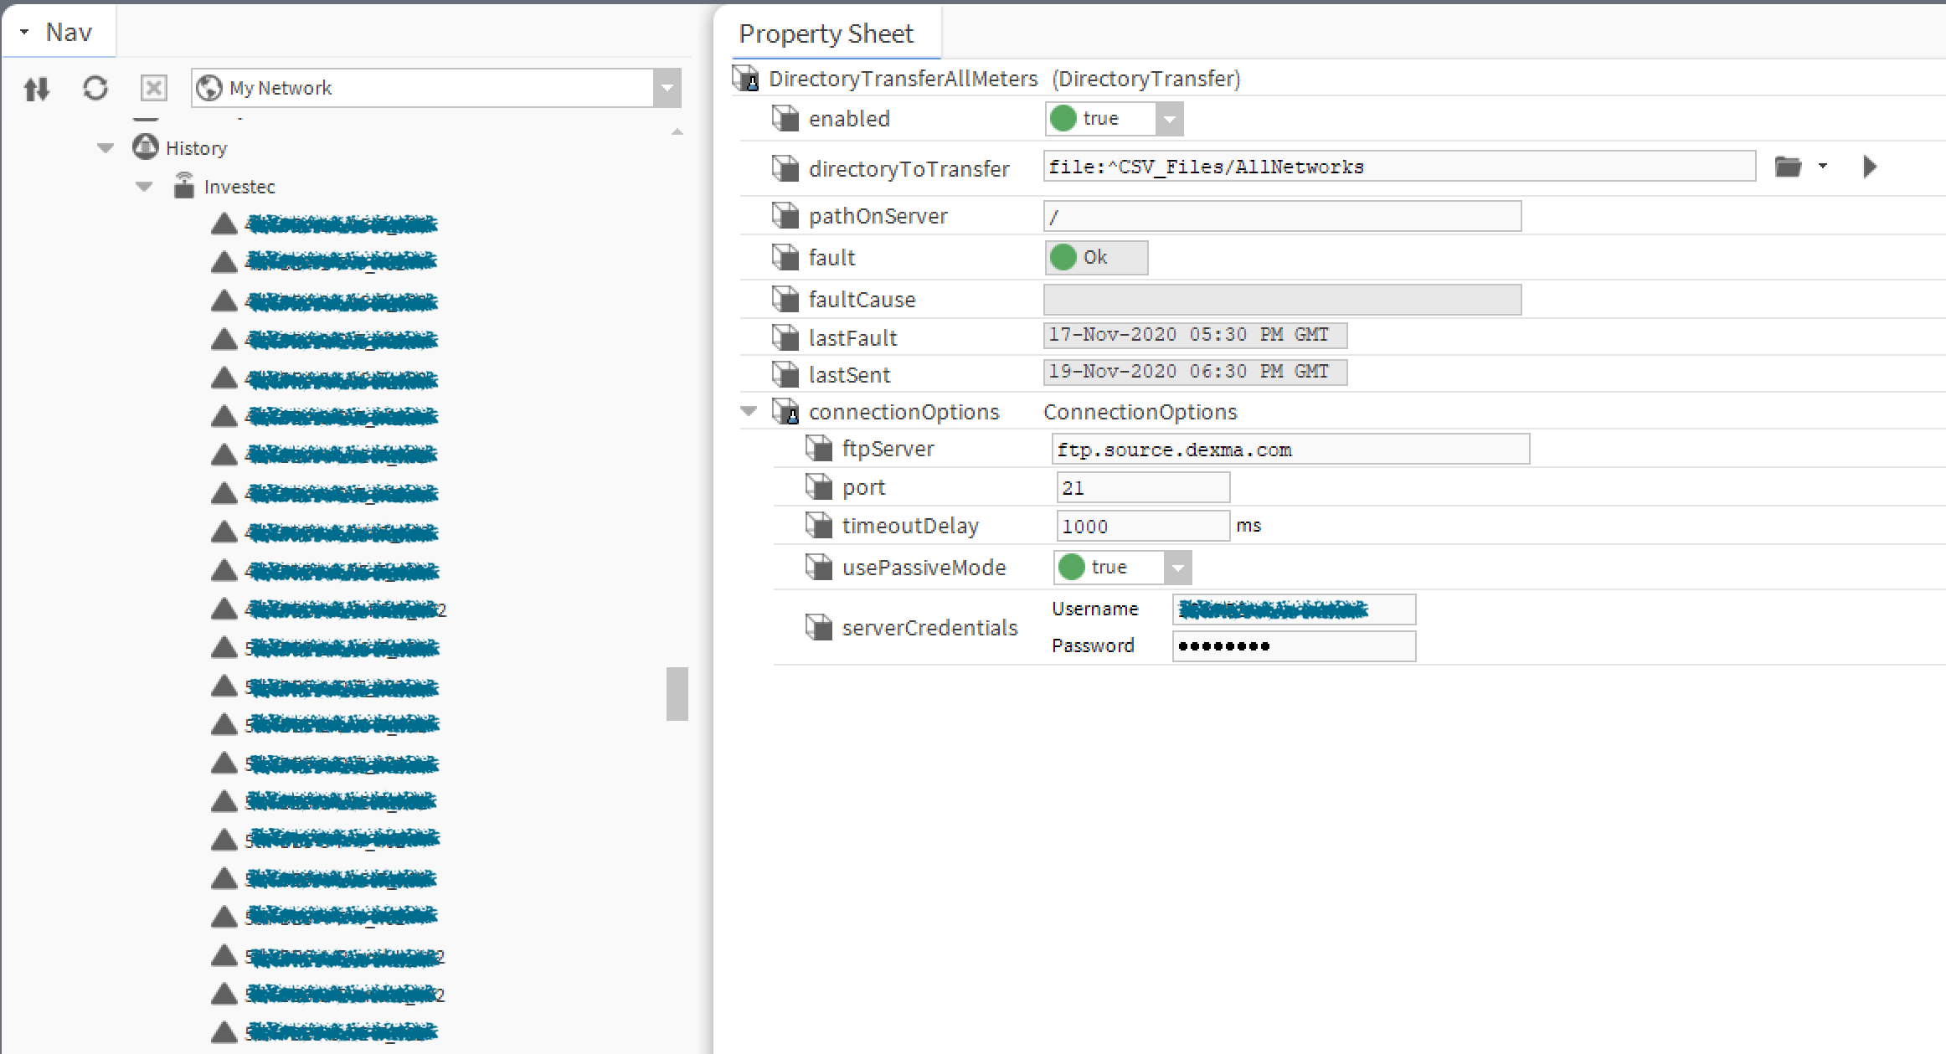Click the lastFault date value

[x=1195, y=335]
